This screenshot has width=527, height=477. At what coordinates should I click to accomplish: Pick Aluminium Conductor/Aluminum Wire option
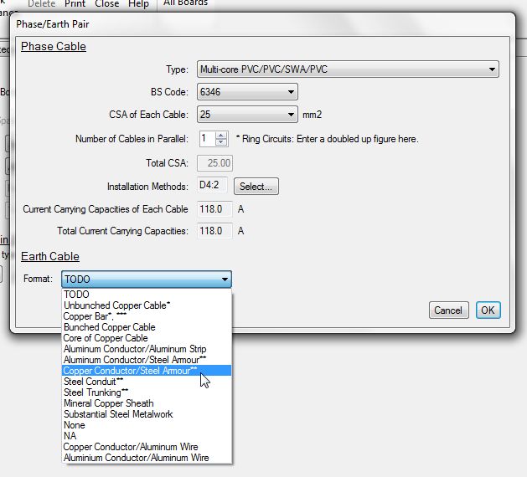point(147,458)
